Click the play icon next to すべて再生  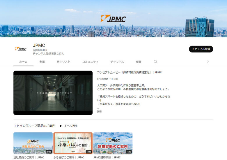(61, 126)
